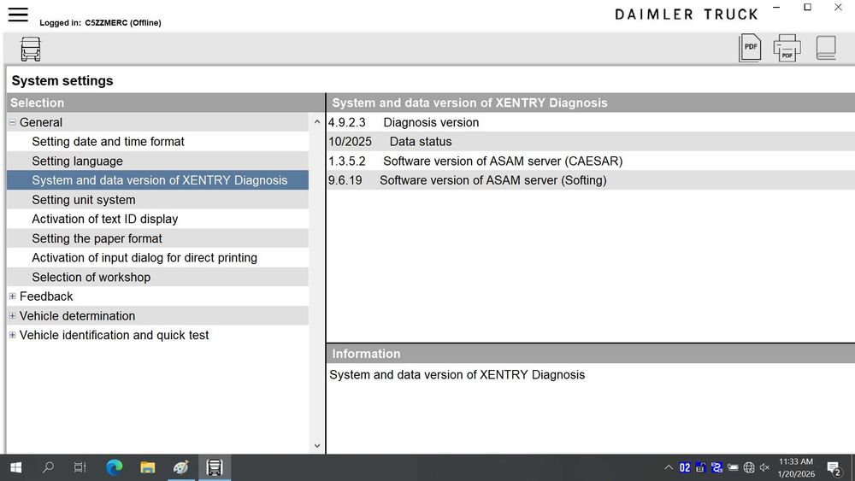Click the muted volume tray icon
Screen dimensions: 855x481
(x=765, y=467)
